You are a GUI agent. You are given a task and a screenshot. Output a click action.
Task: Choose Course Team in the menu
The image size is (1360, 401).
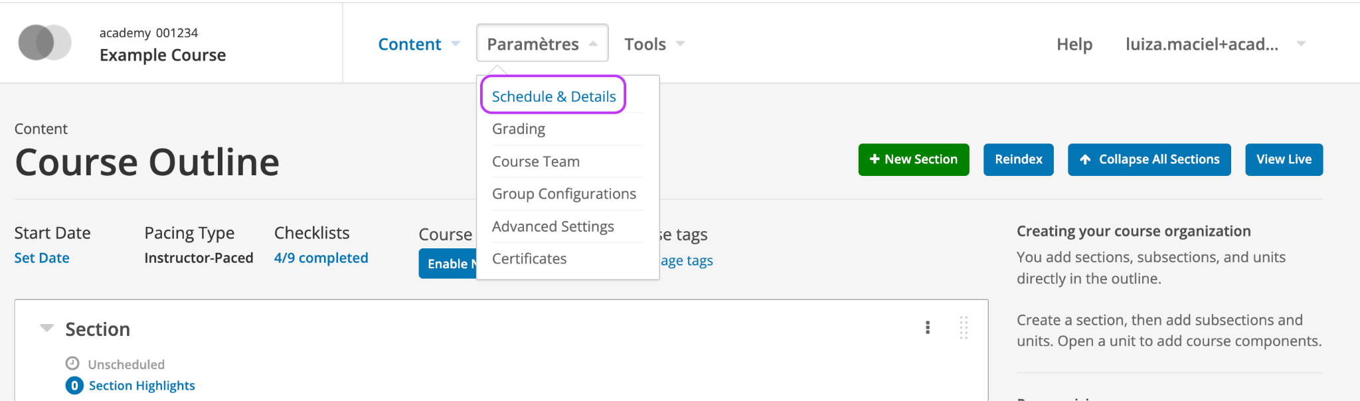tap(536, 161)
